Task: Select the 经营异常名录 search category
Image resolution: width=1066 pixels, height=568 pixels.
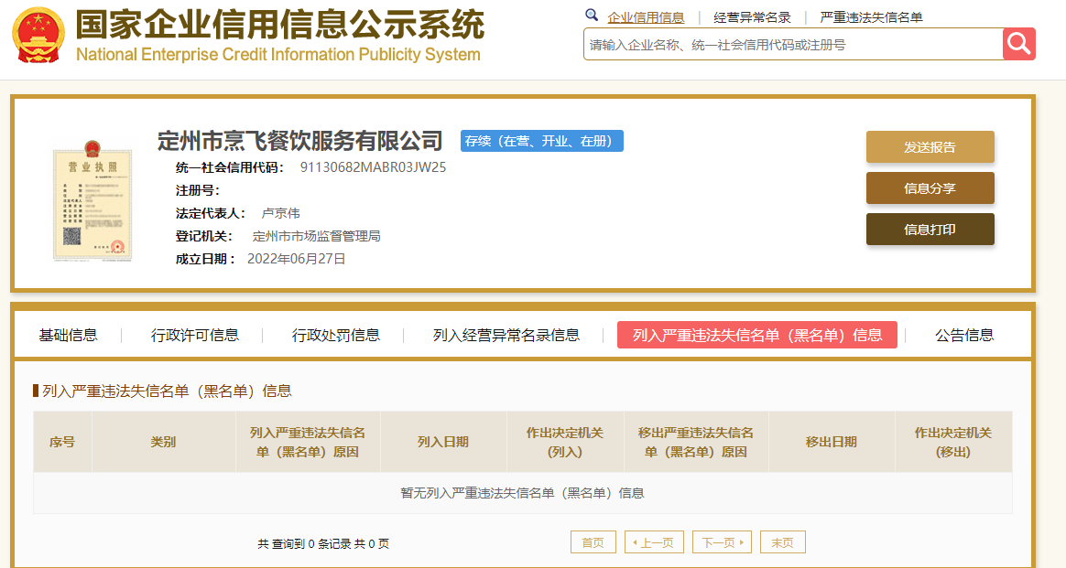Action: pos(752,17)
